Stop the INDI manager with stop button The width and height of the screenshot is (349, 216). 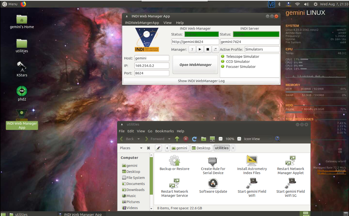tap(208, 49)
